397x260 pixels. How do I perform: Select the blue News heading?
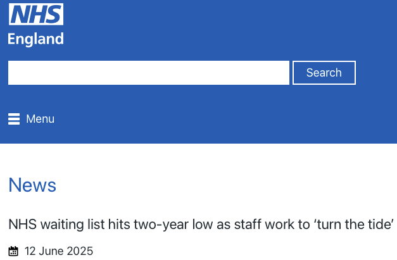tap(32, 185)
